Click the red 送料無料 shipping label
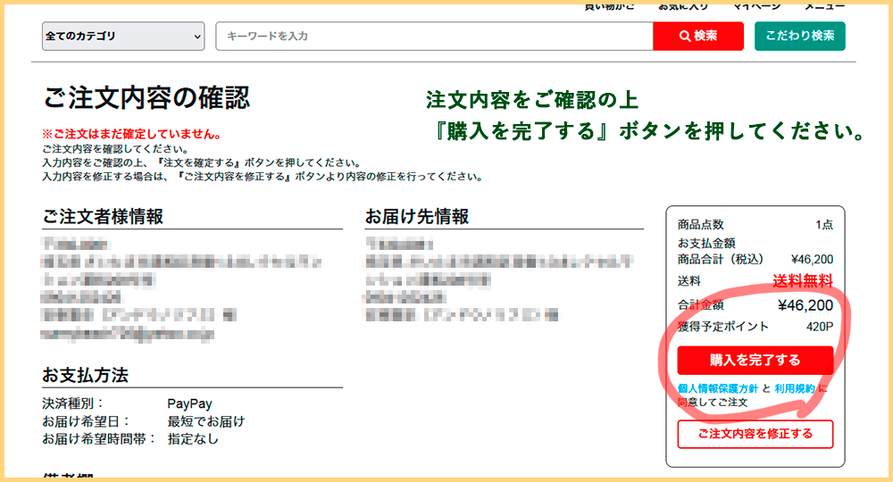The image size is (893, 482). [x=803, y=281]
